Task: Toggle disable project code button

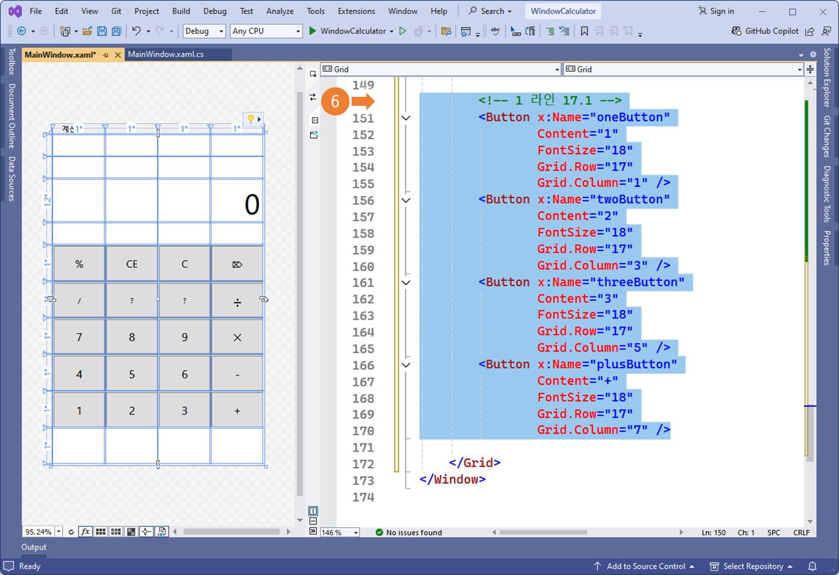Action: coord(162,532)
